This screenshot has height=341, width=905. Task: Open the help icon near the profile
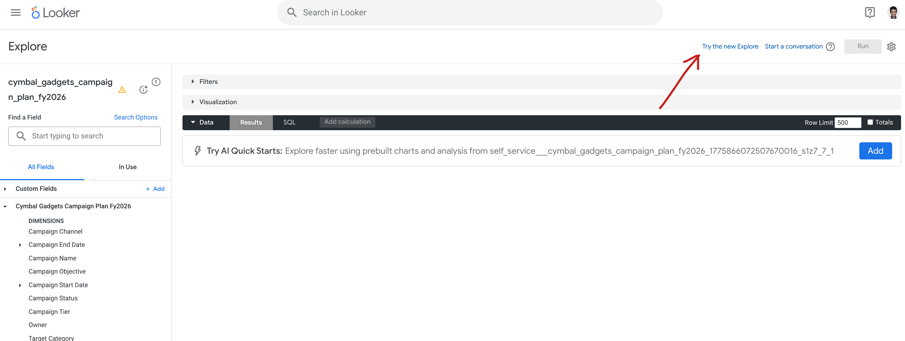tap(870, 12)
